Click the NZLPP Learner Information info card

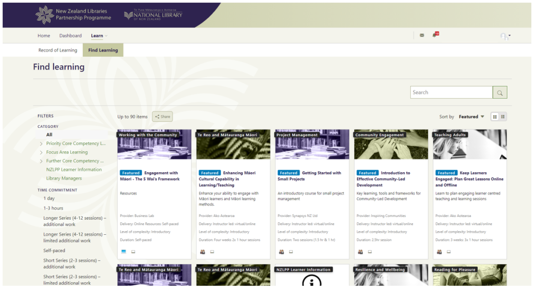point(312,275)
